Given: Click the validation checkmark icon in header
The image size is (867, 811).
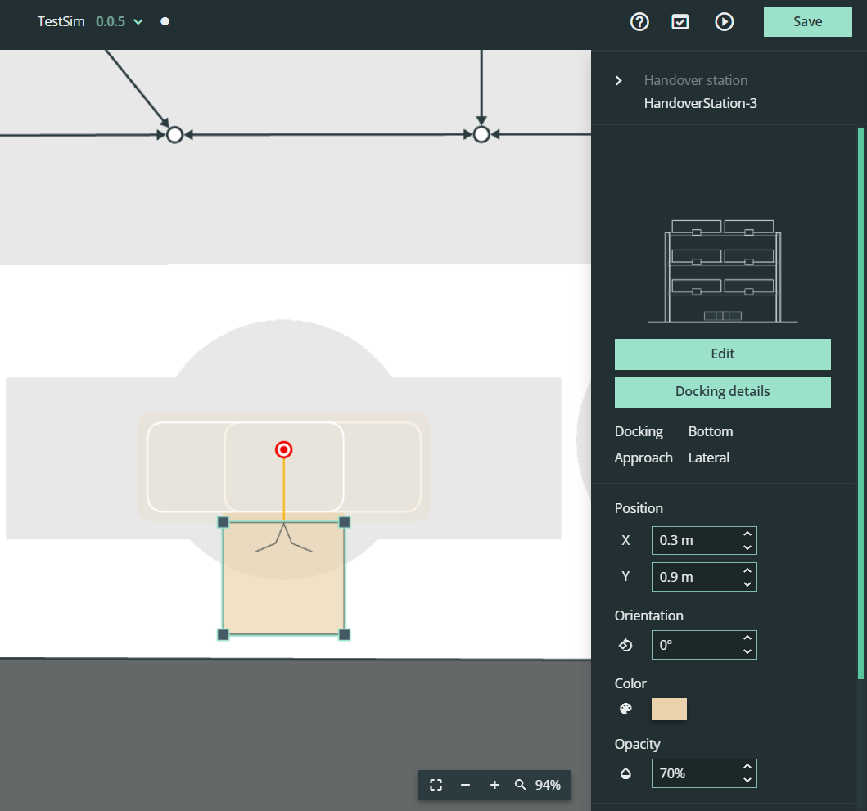Looking at the screenshot, I should tap(680, 21).
